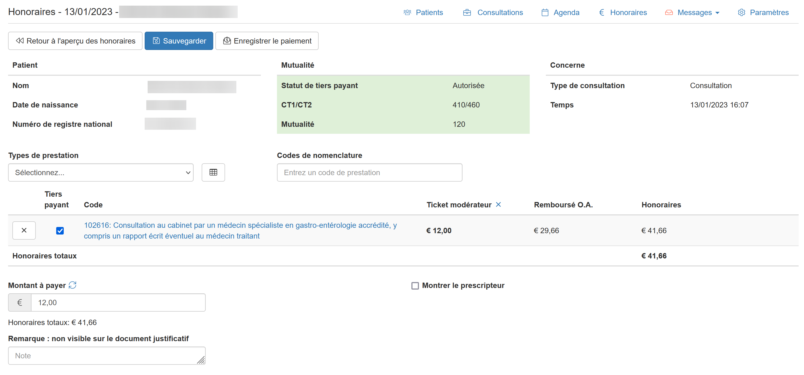Click the Messages inbox icon
The image size is (804, 375).
pyautogui.click(x=668, y=12)
